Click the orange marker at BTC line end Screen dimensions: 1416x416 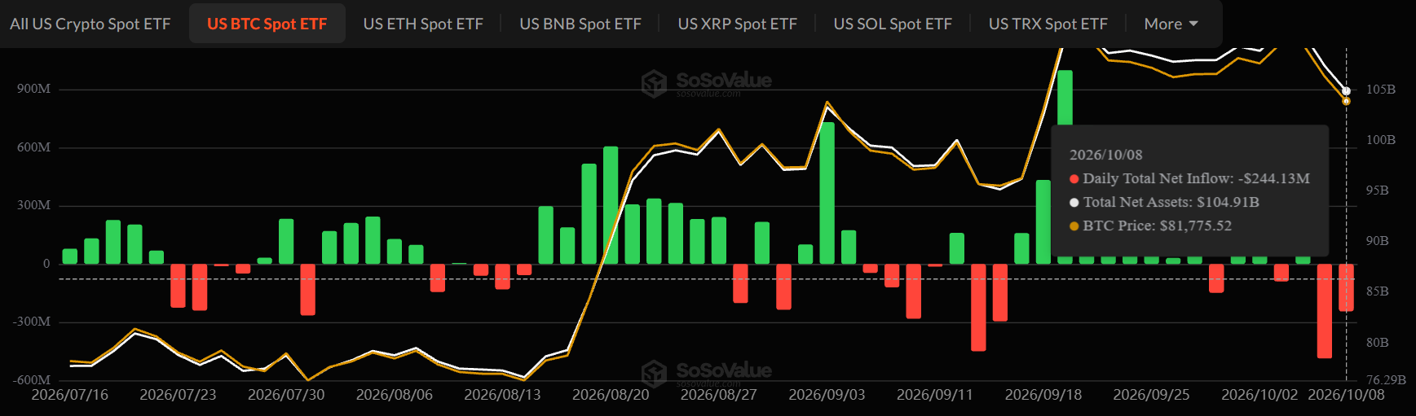(1347, 101)
